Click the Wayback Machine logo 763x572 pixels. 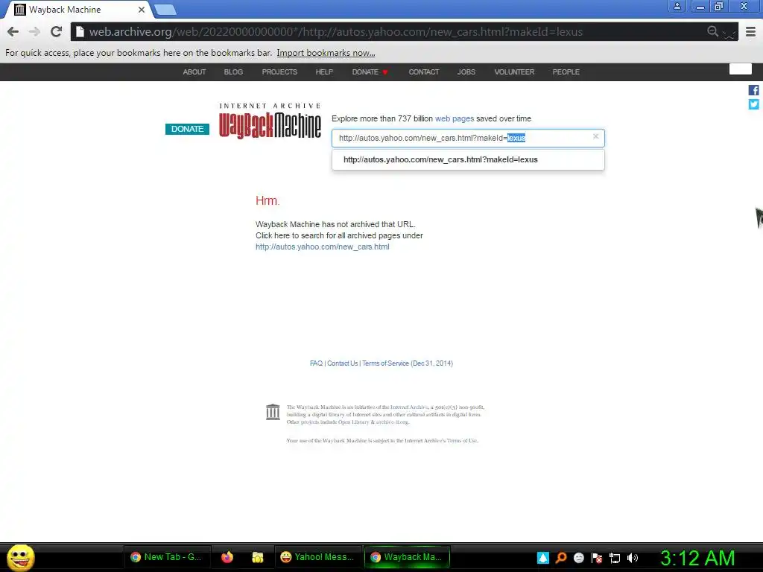270,121
